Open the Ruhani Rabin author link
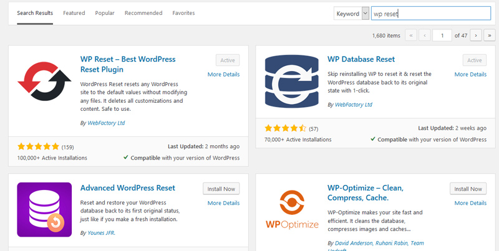Screen dimensions: 499x251 tap(391, 243)
